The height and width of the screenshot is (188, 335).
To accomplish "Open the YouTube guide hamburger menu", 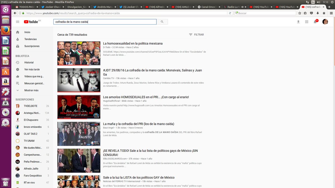I will [x=18, y=22].
